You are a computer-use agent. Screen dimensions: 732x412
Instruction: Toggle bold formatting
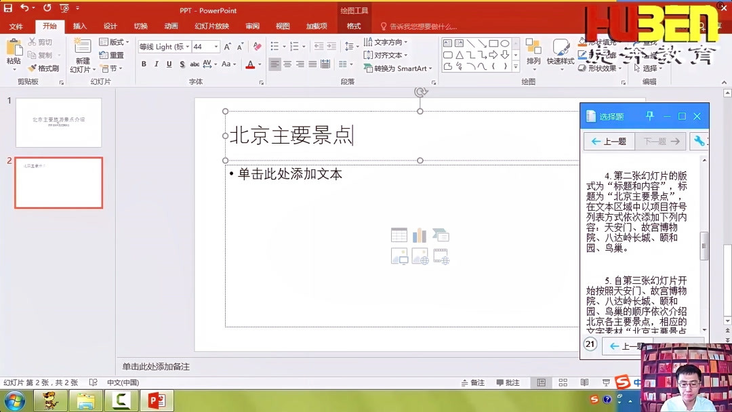143,62
